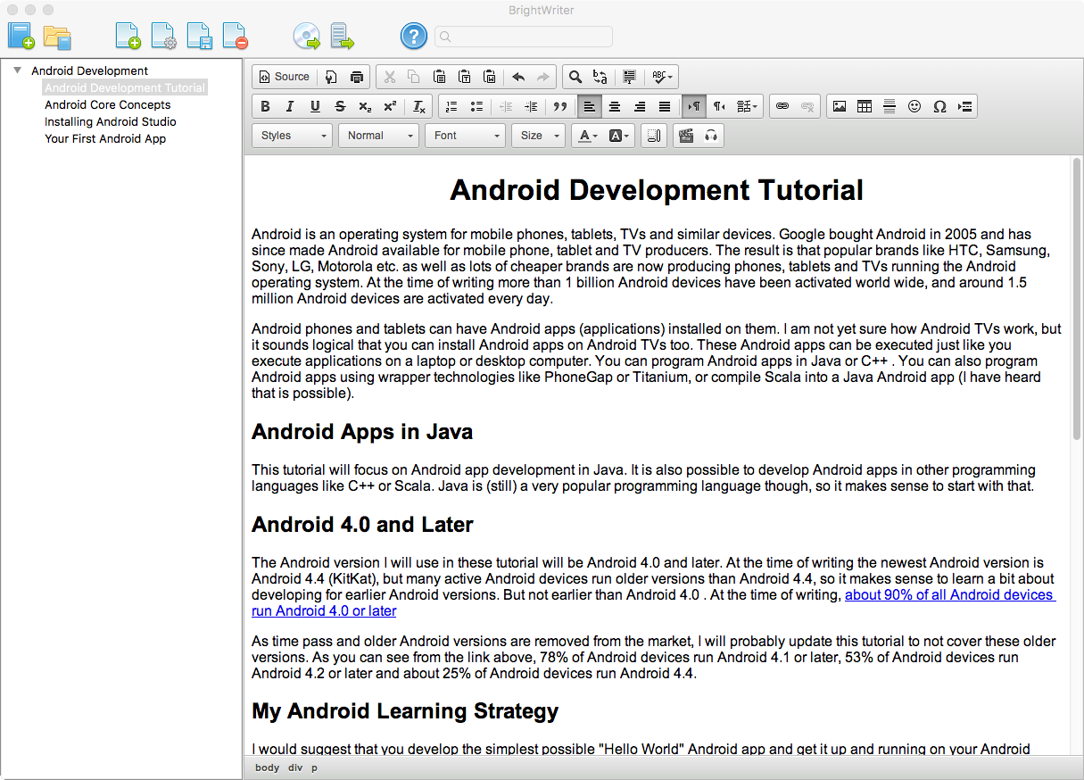This screenshot has height=780, width=1084.
Task: Toggle bold formatting
Action: pos(265,106)
